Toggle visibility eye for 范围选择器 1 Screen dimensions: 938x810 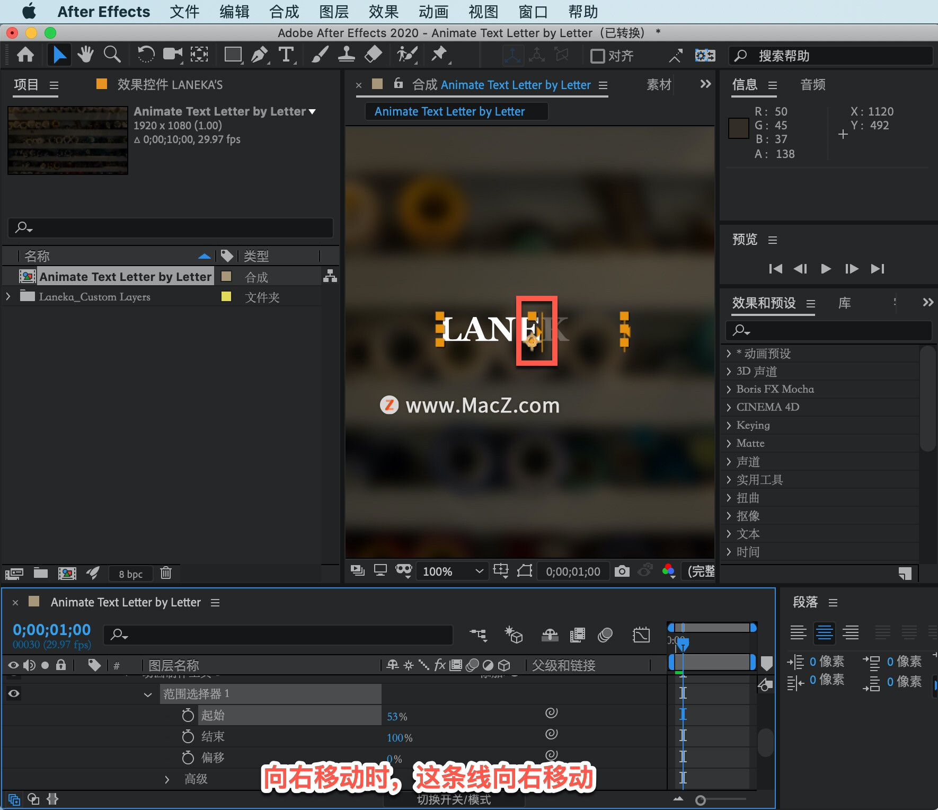14,693
